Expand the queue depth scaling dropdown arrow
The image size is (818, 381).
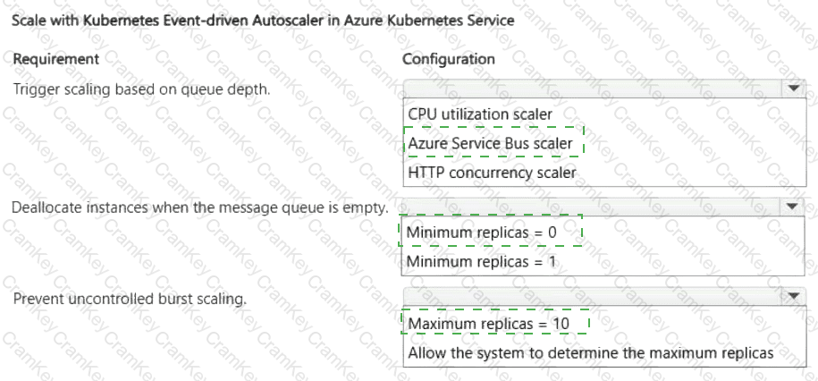794,89
